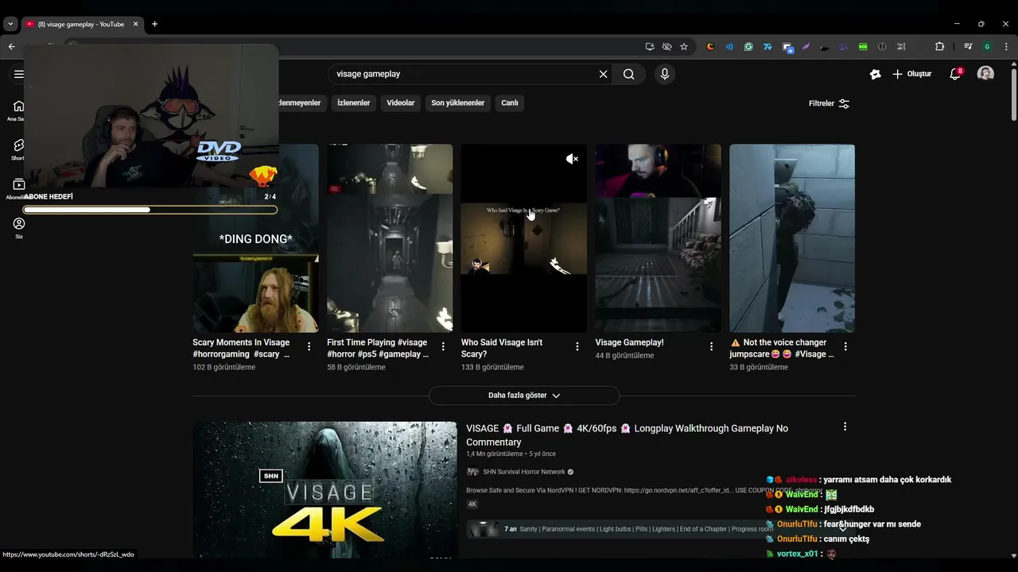Open the 'Not the voice changer' short thumbnail

tap(792, 238)
